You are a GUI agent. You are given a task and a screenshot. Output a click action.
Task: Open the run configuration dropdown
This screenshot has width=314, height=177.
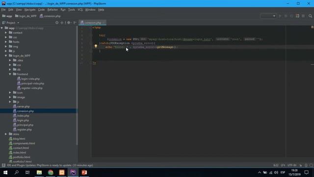(268, 16)
